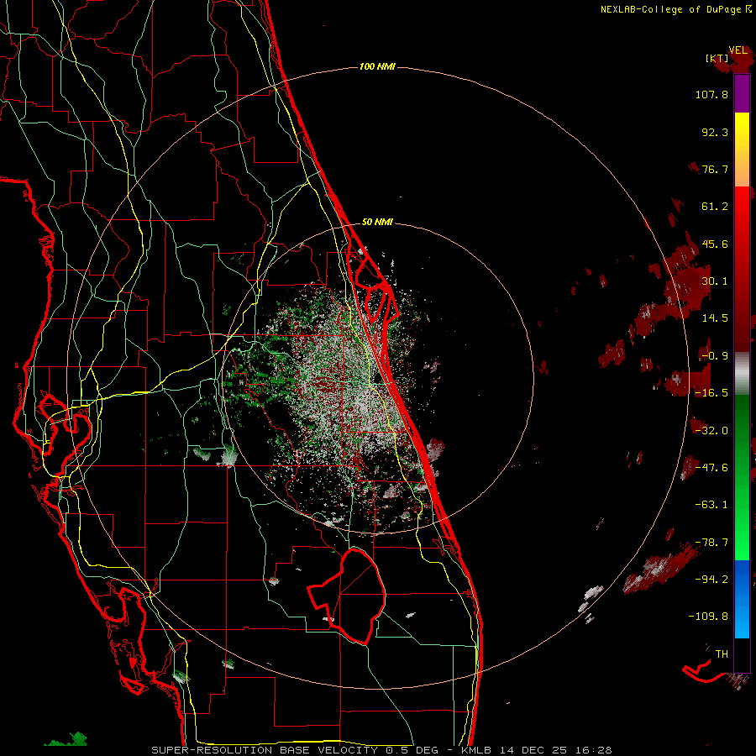The image size is (756, 756).
Task: Select the SUPER-RESOLUTION BASE VELOCITY caption text
Action: (265, 750)
